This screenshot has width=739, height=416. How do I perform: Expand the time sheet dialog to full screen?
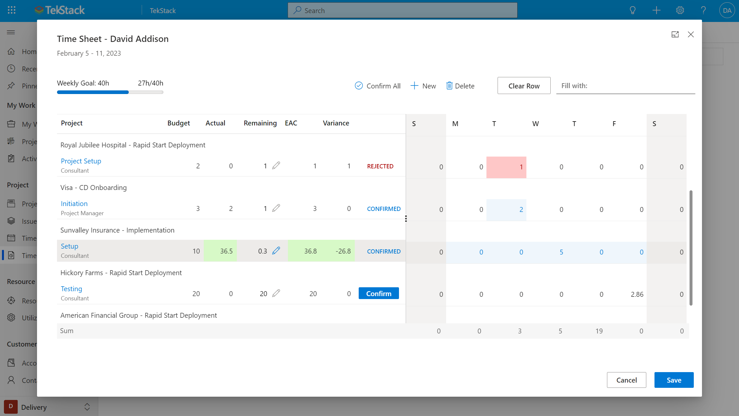pos(675,34)
